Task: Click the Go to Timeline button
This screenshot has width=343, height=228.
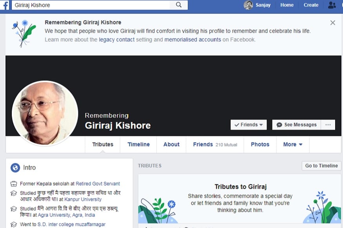Action: pos(321,166)
